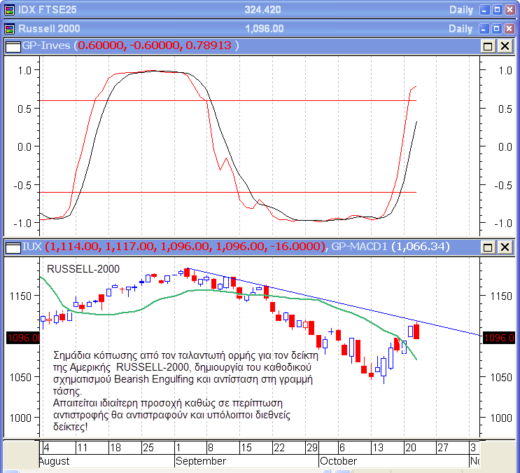Click the GP-MACD1 indicator label

pyautogui.click(x=359, y=247)
